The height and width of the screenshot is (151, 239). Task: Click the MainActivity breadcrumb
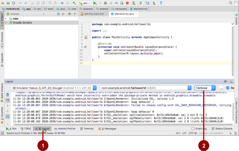[x=139, y=9]
